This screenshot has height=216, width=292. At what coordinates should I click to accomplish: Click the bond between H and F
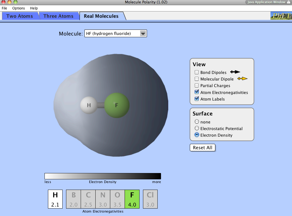(101, 105)
